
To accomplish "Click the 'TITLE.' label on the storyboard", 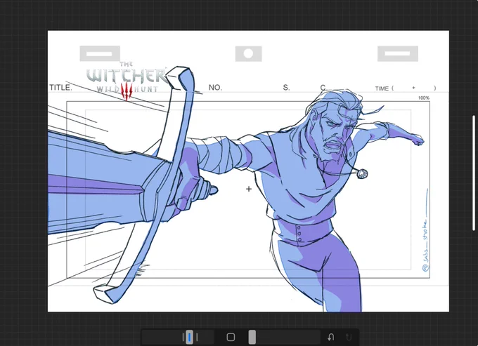I will [60, 88].
